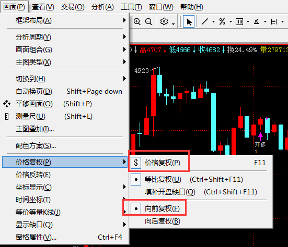Choose 主图叠加(I)... menu entry
This screenshot has width=288, height=247.
(65, 129)
